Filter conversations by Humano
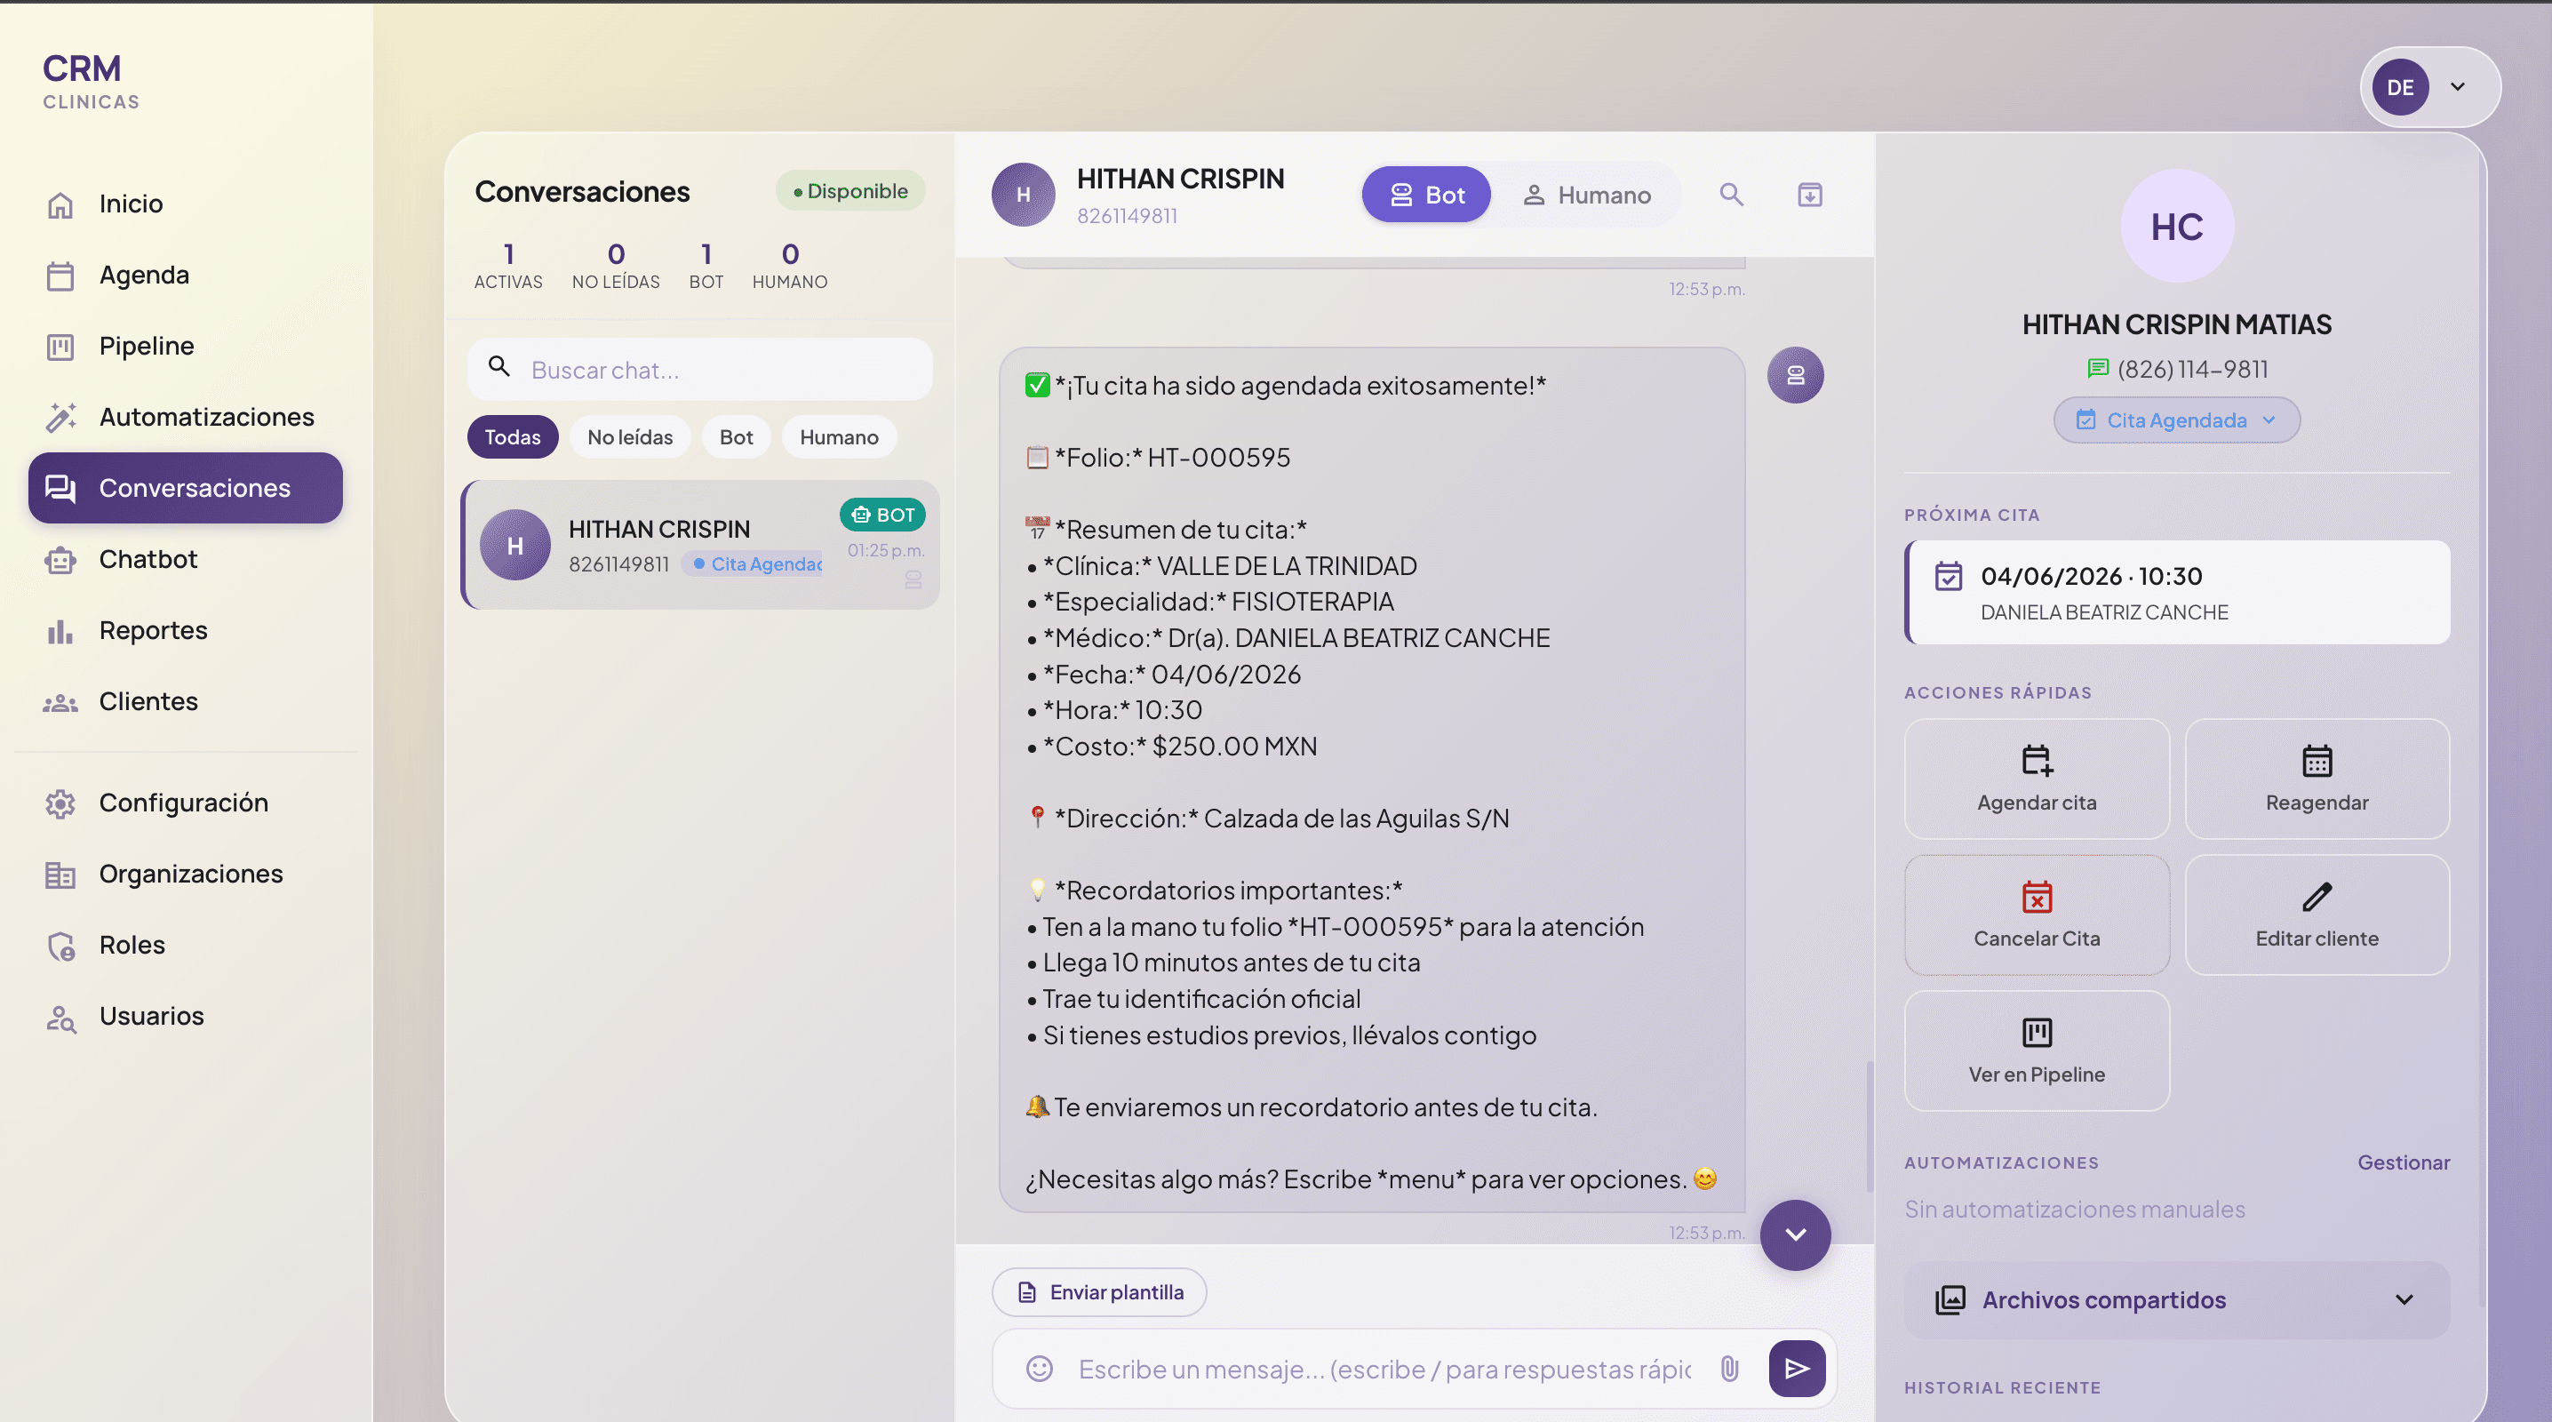This screenshot has width=2552, height=1422. tap(839, 437)
